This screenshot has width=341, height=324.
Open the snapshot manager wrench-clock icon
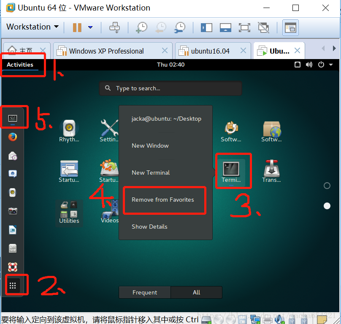180,27
